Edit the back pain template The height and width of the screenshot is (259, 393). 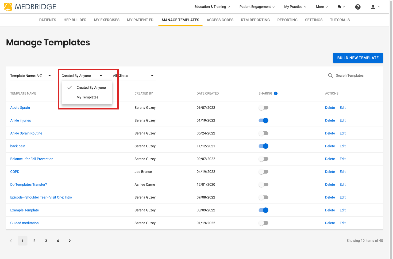pyautogui.click(x=343, y=146)
